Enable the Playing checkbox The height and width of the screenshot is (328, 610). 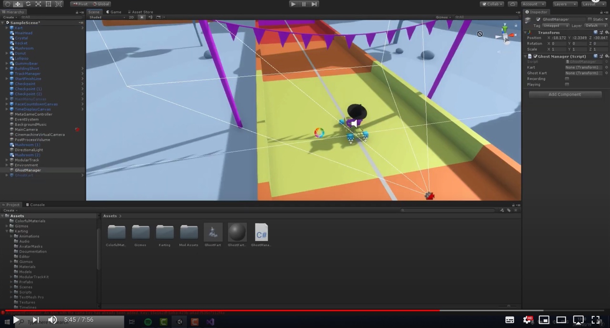(567, 84)
